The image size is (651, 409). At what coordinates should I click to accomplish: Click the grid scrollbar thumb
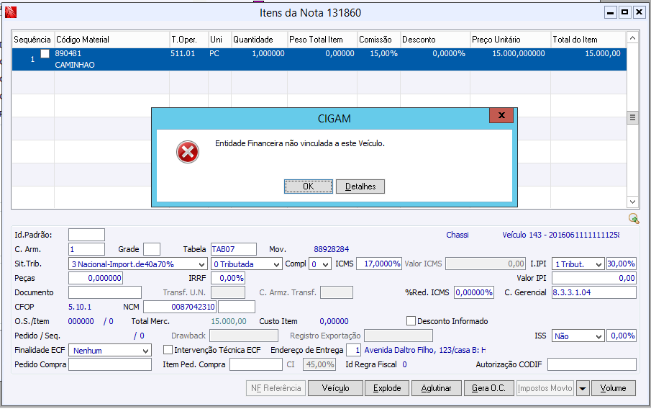click(632, 117)
